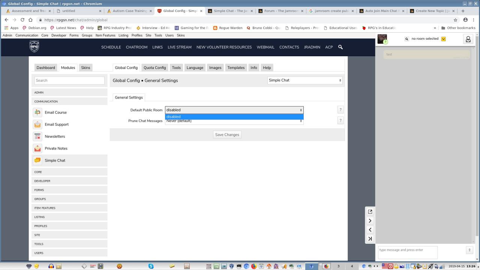Open the Item Features admin menu
Image resolution: width=480 pixels, height=270 pixels.
click(105, 35)
